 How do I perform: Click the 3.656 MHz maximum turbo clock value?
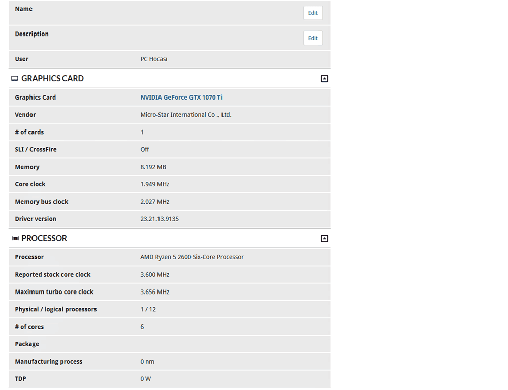click(x=155, y=292)
